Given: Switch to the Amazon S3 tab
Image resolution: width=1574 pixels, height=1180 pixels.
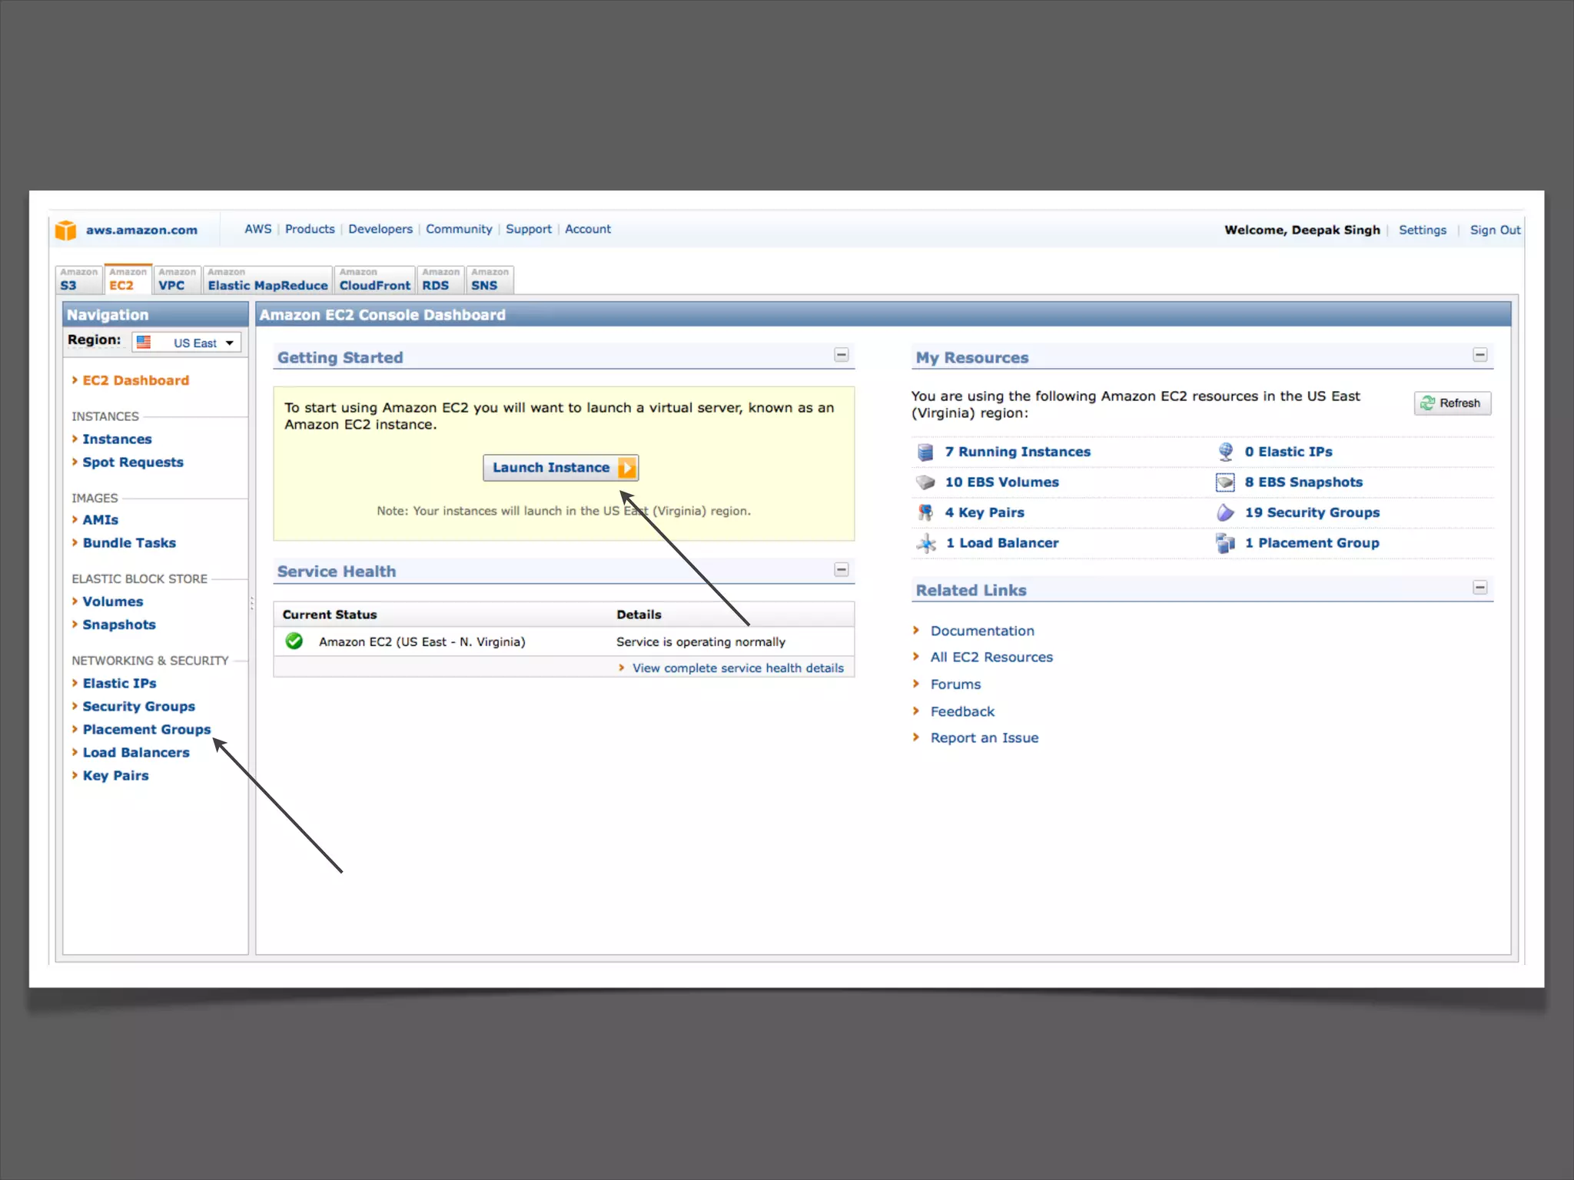Looking at the screenshot, I should [x=78, y=280].
